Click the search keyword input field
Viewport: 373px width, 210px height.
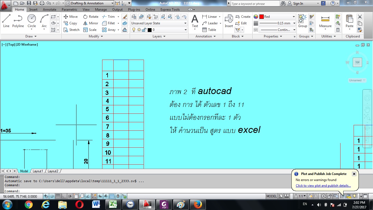pyautogui.click(x=255, y=4)
